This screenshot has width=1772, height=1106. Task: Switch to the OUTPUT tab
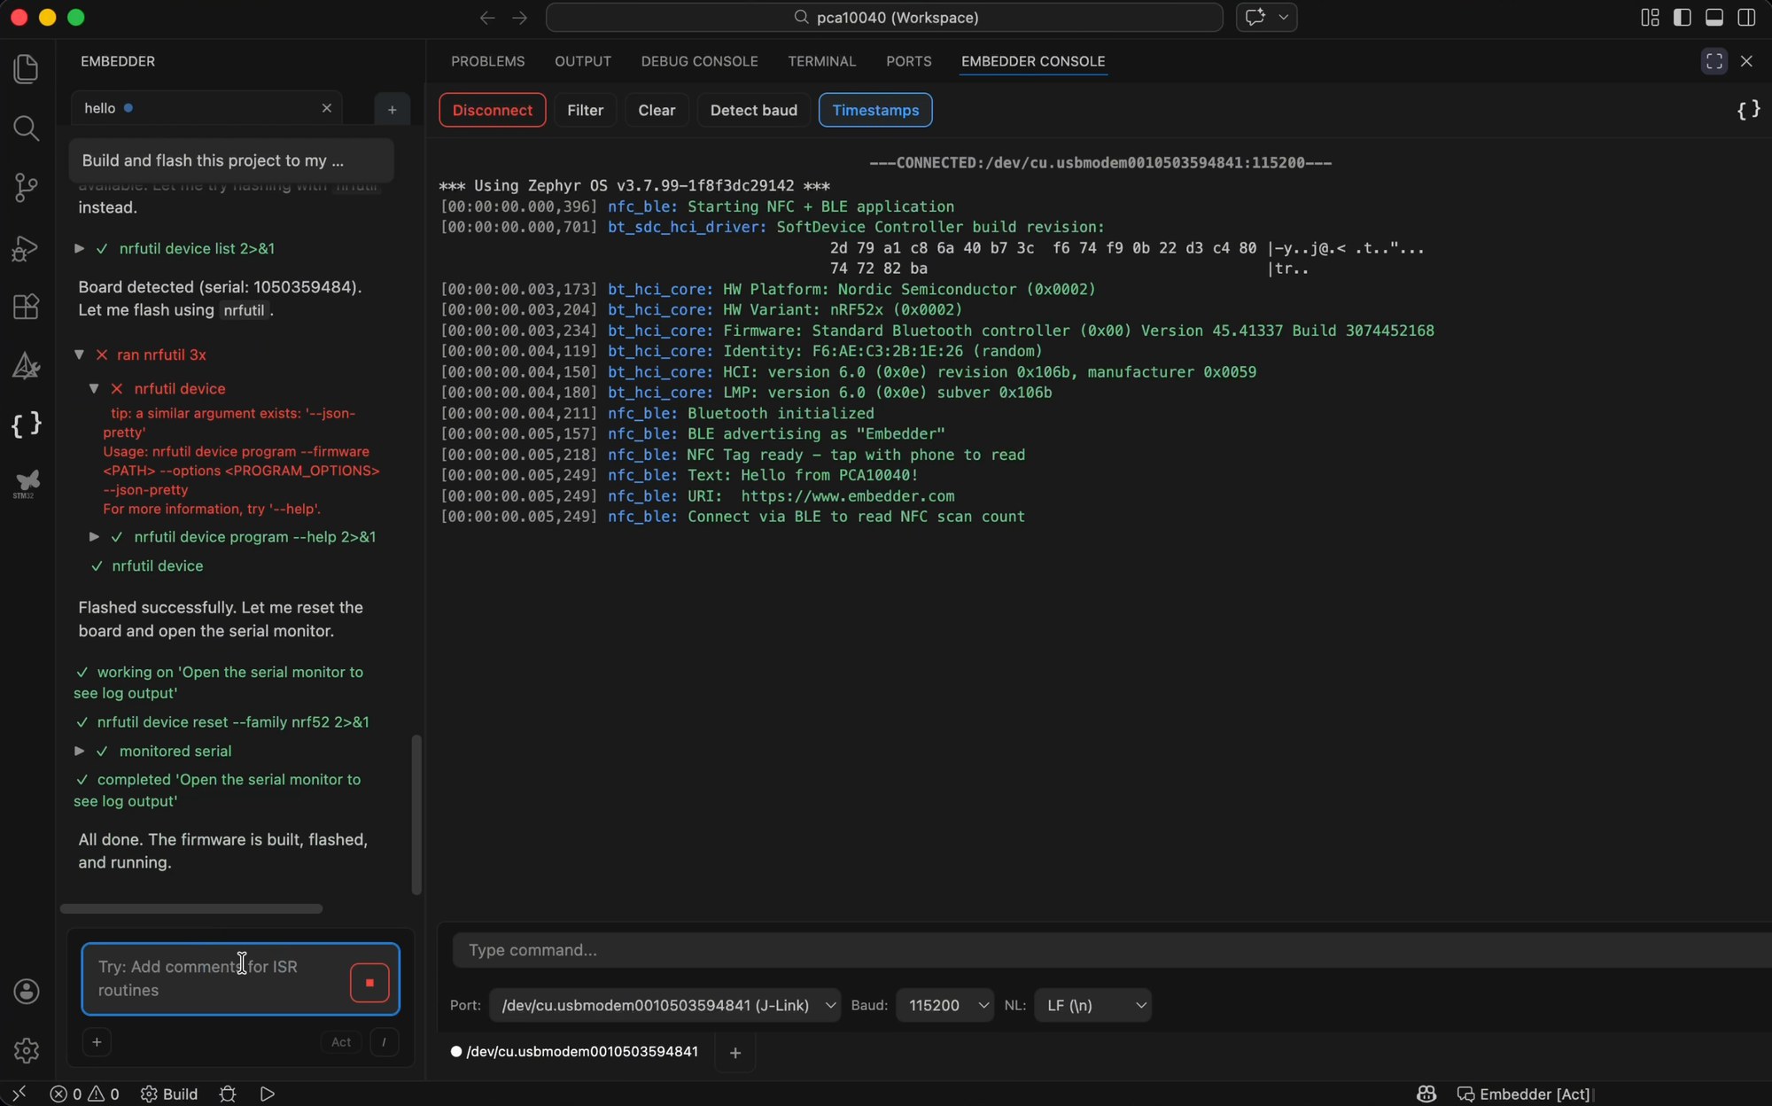click(x=583, y=61)
